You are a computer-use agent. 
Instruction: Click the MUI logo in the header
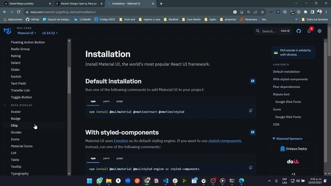click(x=7, y=31)
